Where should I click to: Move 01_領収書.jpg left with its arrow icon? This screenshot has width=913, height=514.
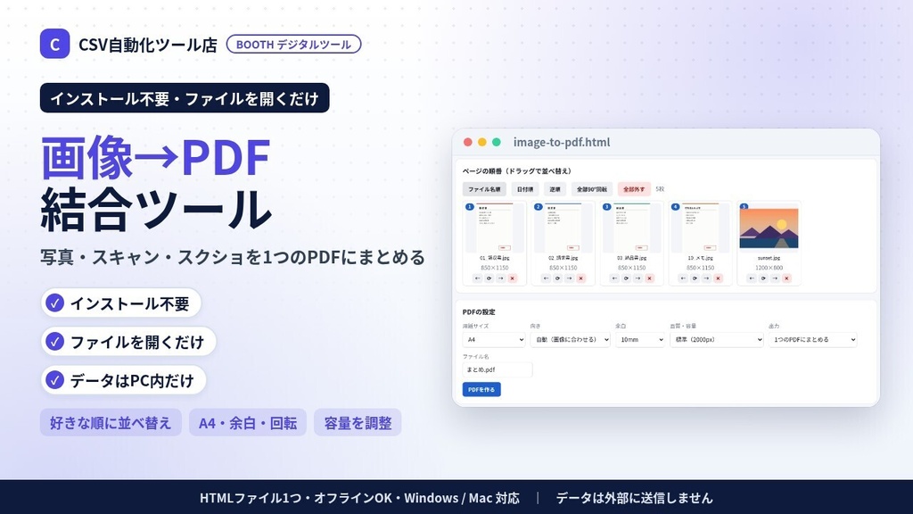[x=478, y=278]
